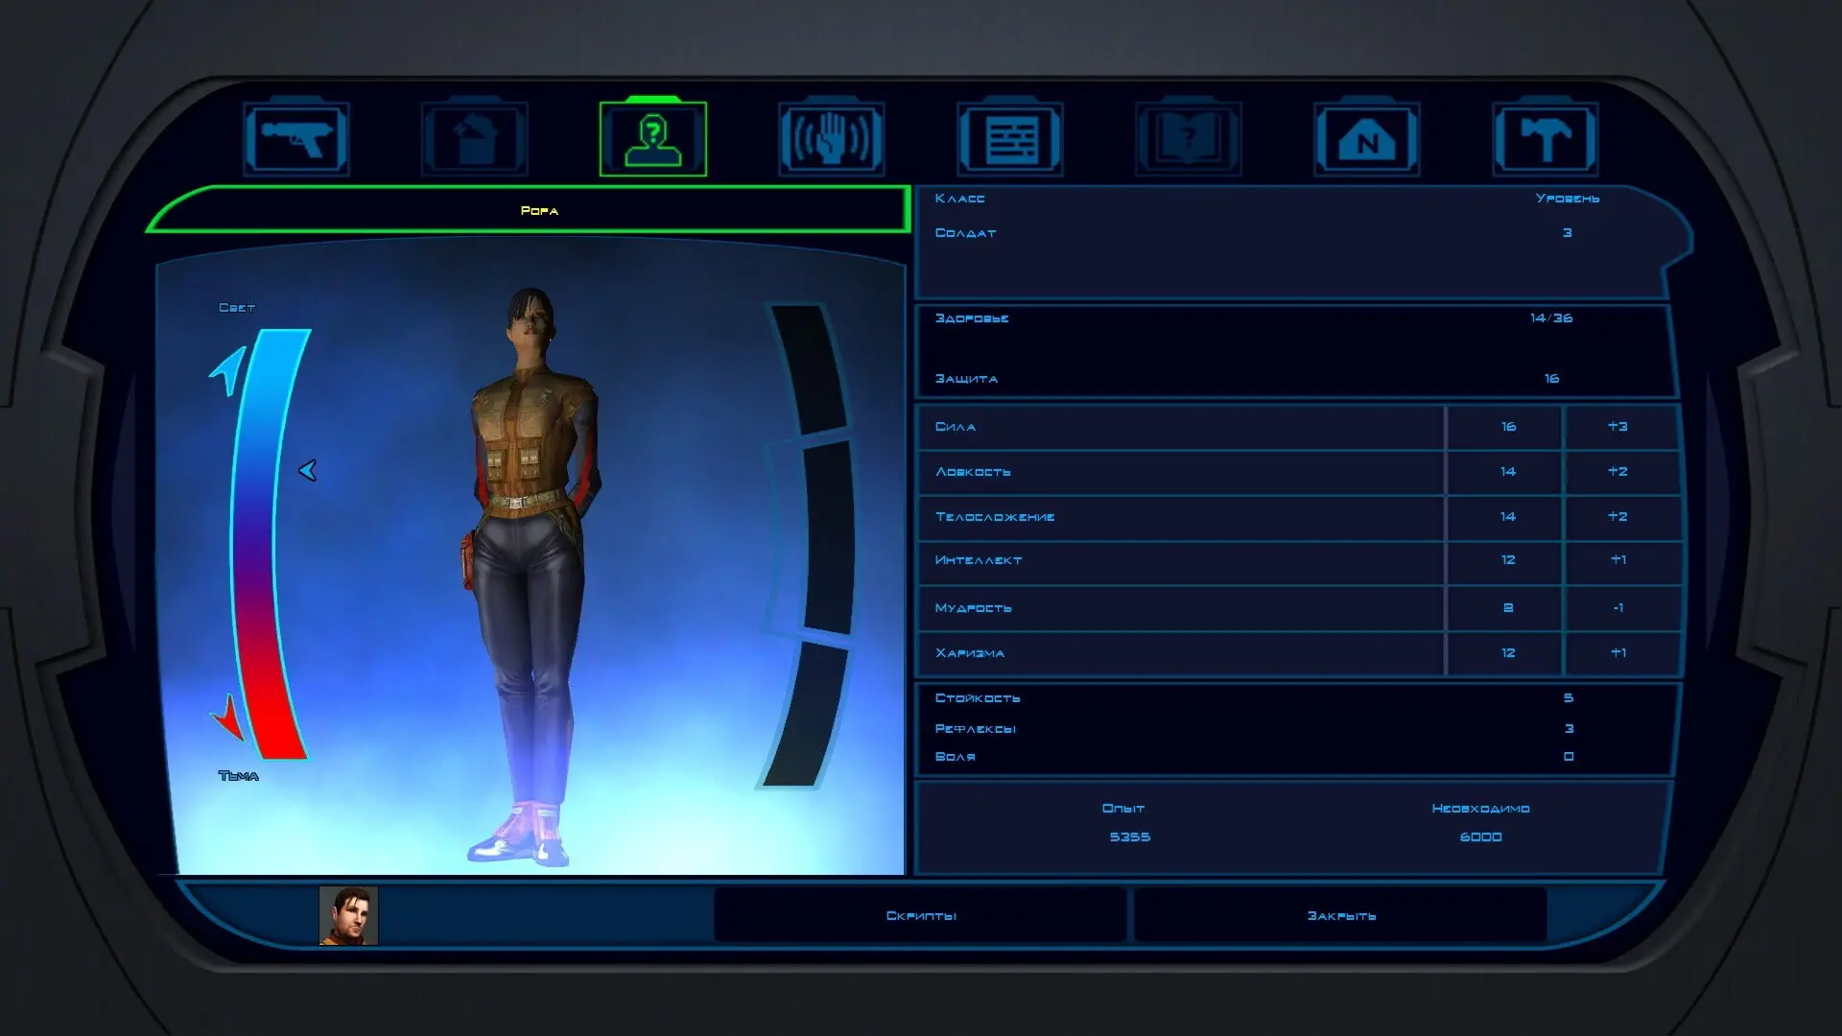Click the Здоровье value 14/36

coord(1551,318)
